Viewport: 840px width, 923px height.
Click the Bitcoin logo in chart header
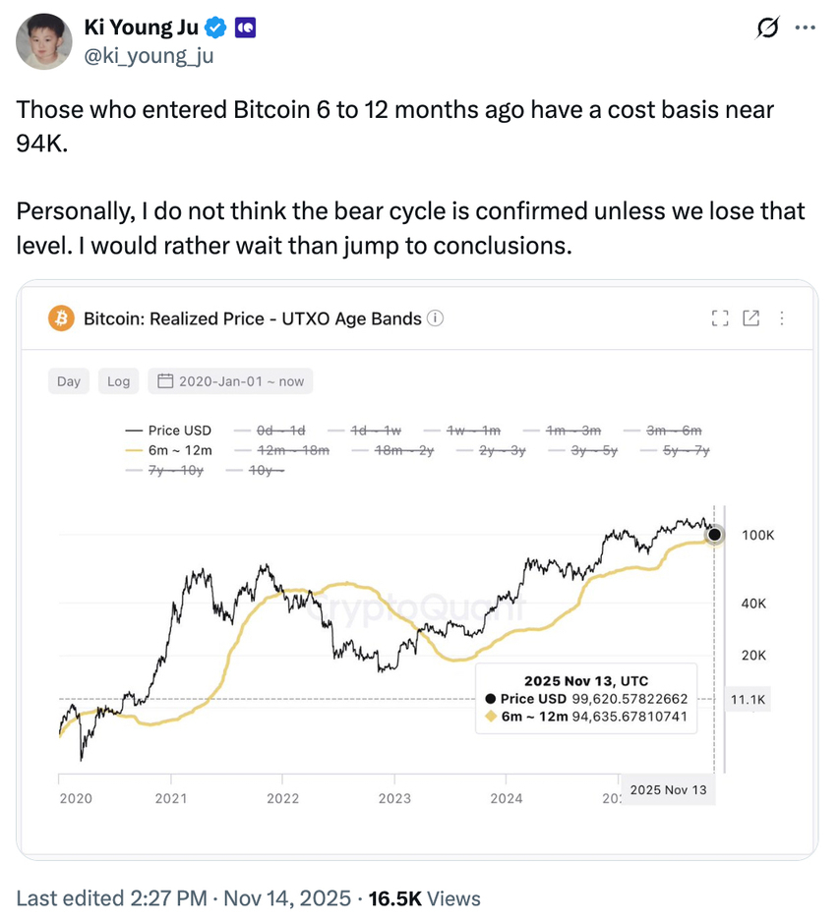click(62, 318)
